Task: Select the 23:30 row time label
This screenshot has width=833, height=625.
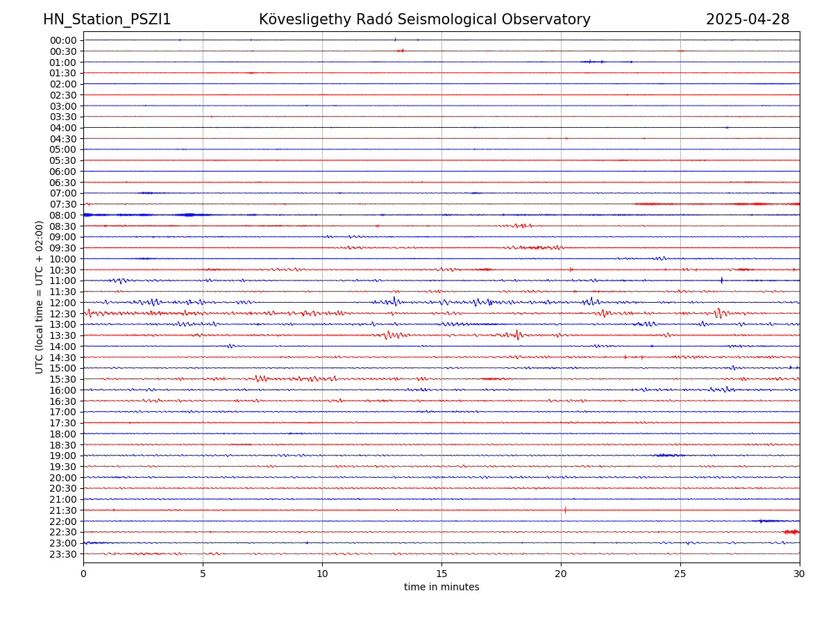Action: 63,554
